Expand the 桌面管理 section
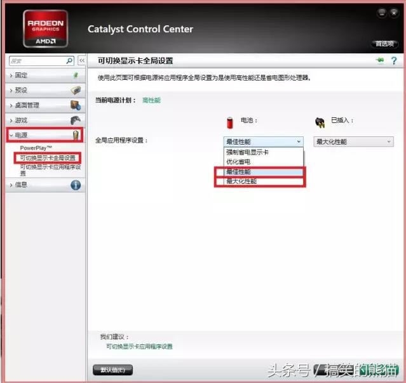The image size is (406, 383). tap(45, 105)
